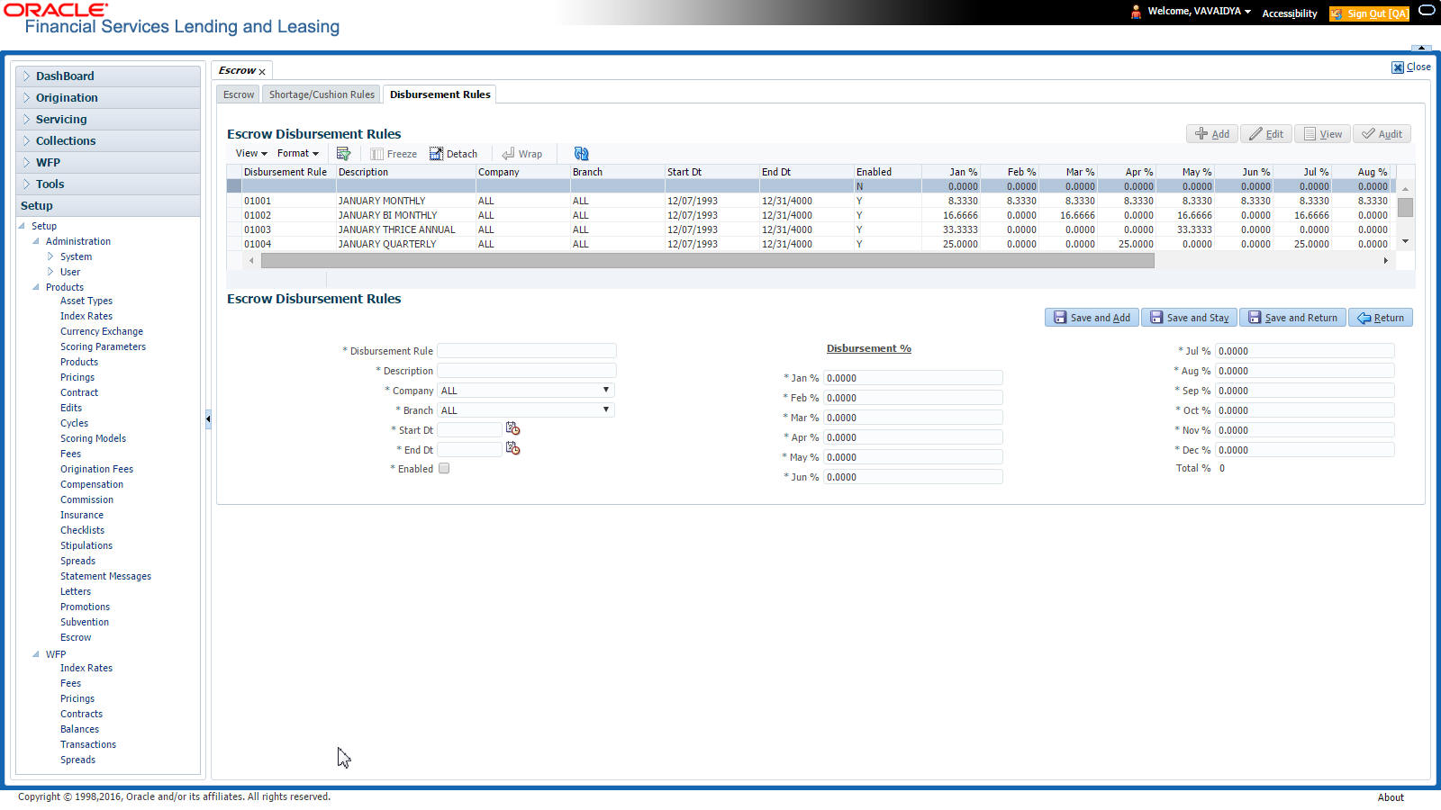Click the Dec % input field
The image size is (1441, 810).
tap(1305, 450)
